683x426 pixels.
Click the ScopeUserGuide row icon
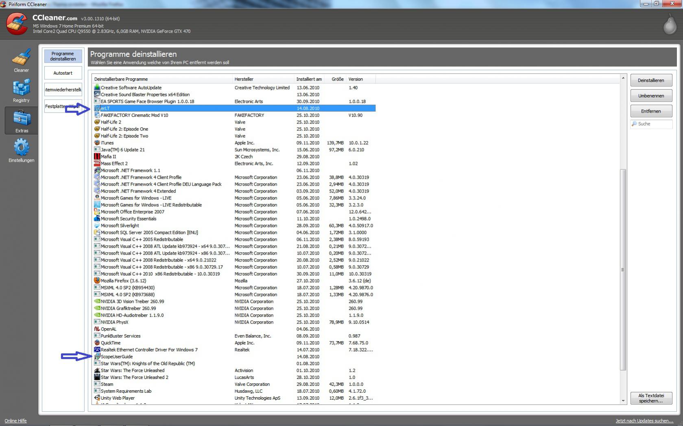coord(97,357)
